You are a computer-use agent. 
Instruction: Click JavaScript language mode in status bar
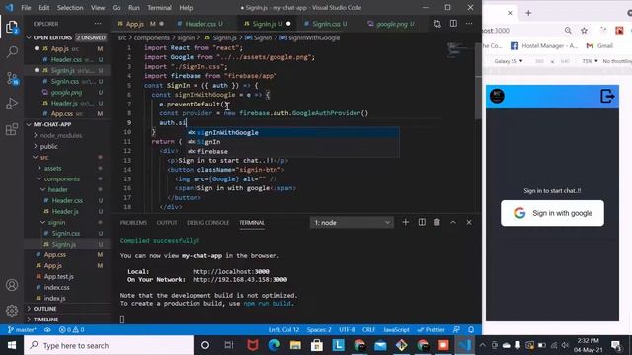[x=396, y=329]
